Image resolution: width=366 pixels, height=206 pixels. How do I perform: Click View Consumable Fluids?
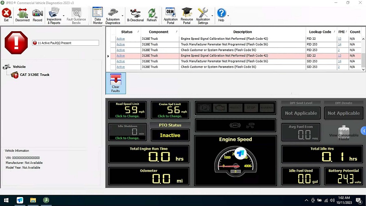point(344,133)
